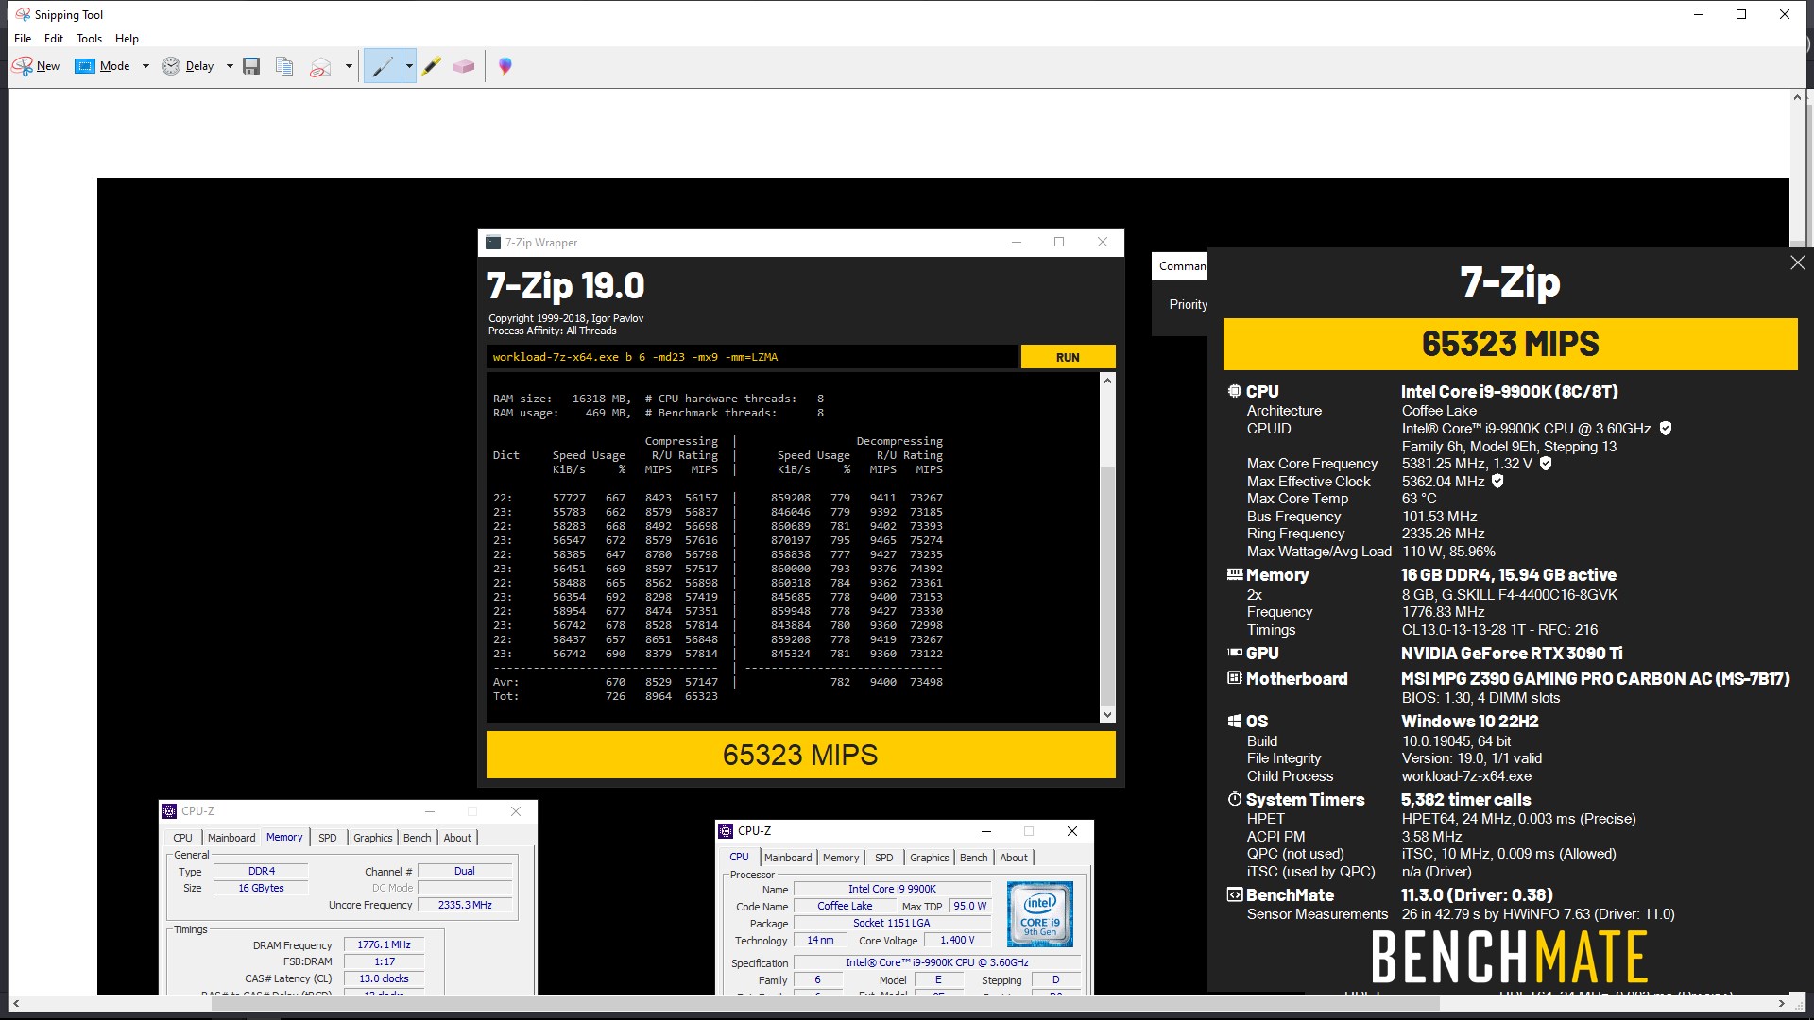This screenshot has height=1020, width=1814.
Task: Click the right CPU-Z window icon
Action: [727, 831]
